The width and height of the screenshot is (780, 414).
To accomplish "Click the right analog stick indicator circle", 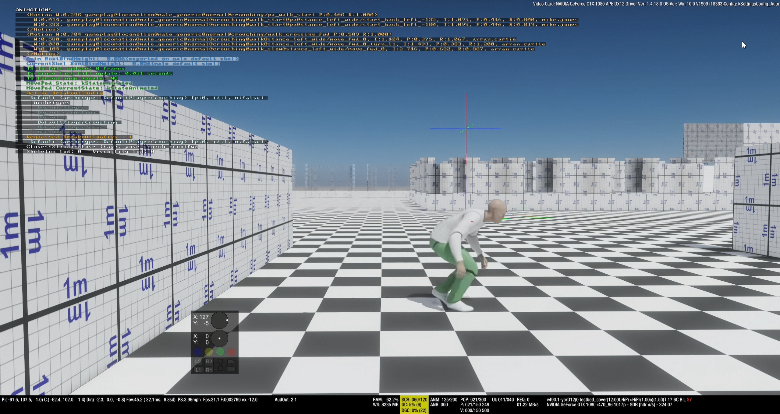I will click(219, 338).
